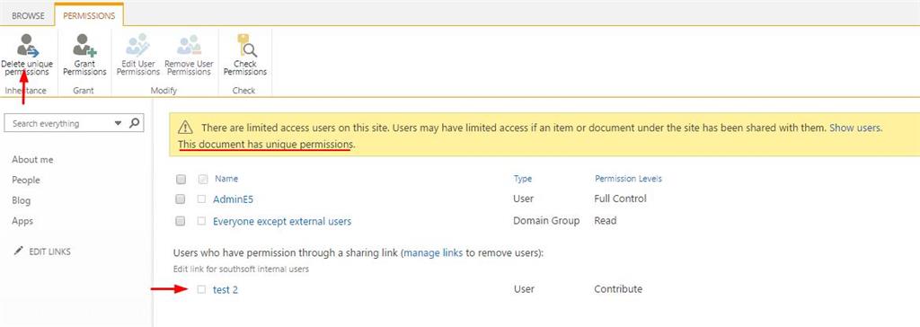Screen dimensions: 920x327
Task: Click Edit User Permissions icon
Action: coord(137,46)
